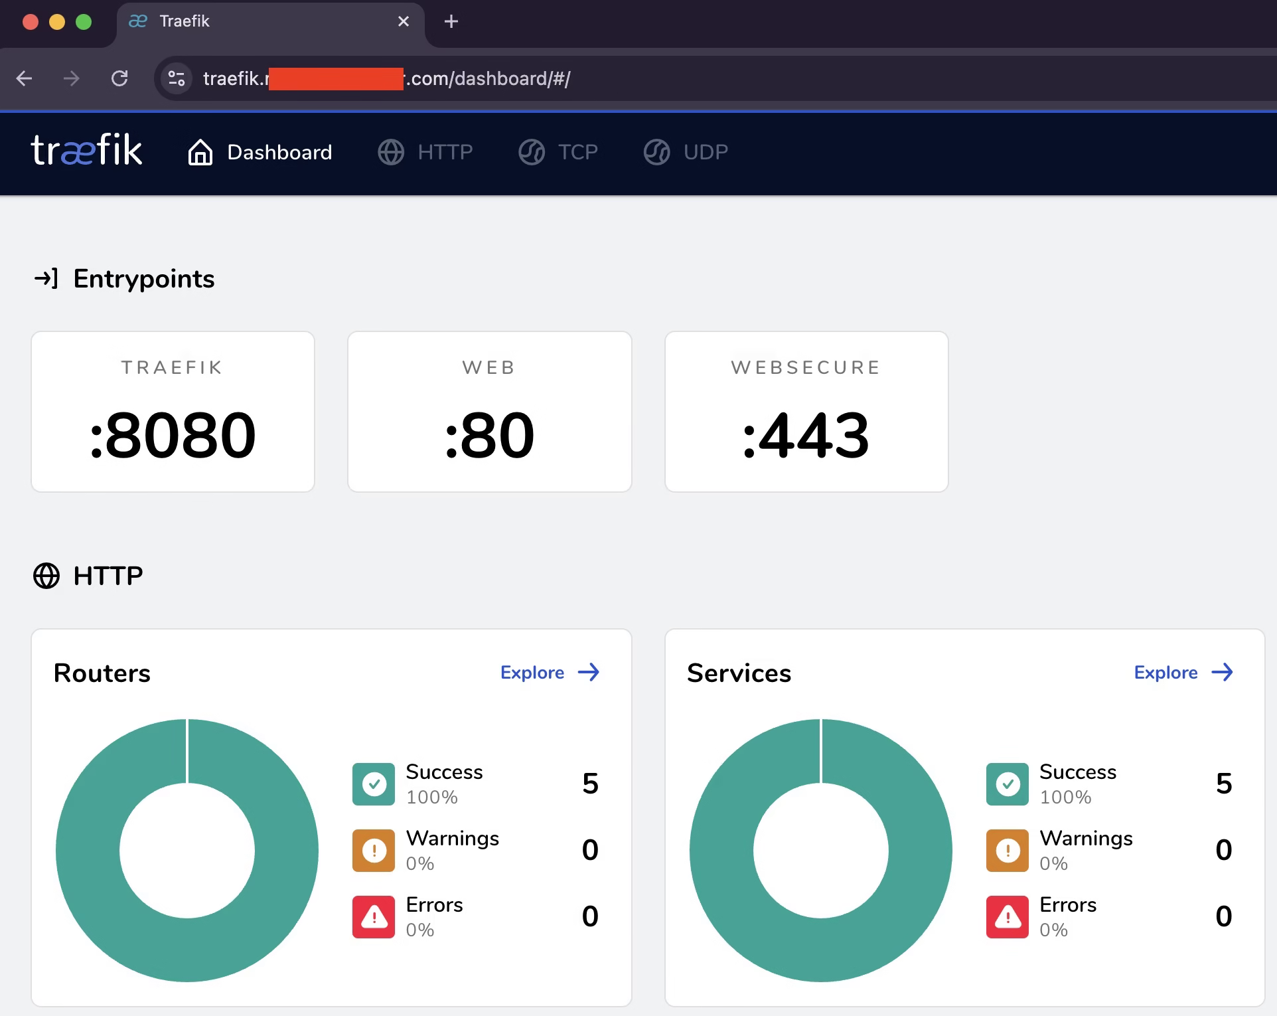Click Routers Warnings exclamation icon
This screenshot has height=1016, width=1277.
point(374,851)
